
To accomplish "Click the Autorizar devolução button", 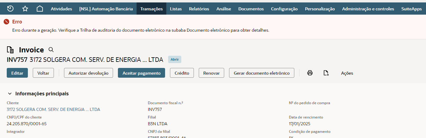I will click(89, 73).
